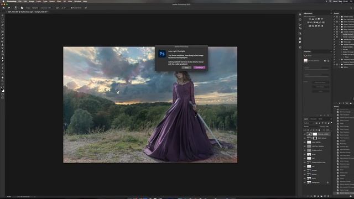Click the mask Density slider in the Properties panel
354x199 pixels.
(317, 69)
